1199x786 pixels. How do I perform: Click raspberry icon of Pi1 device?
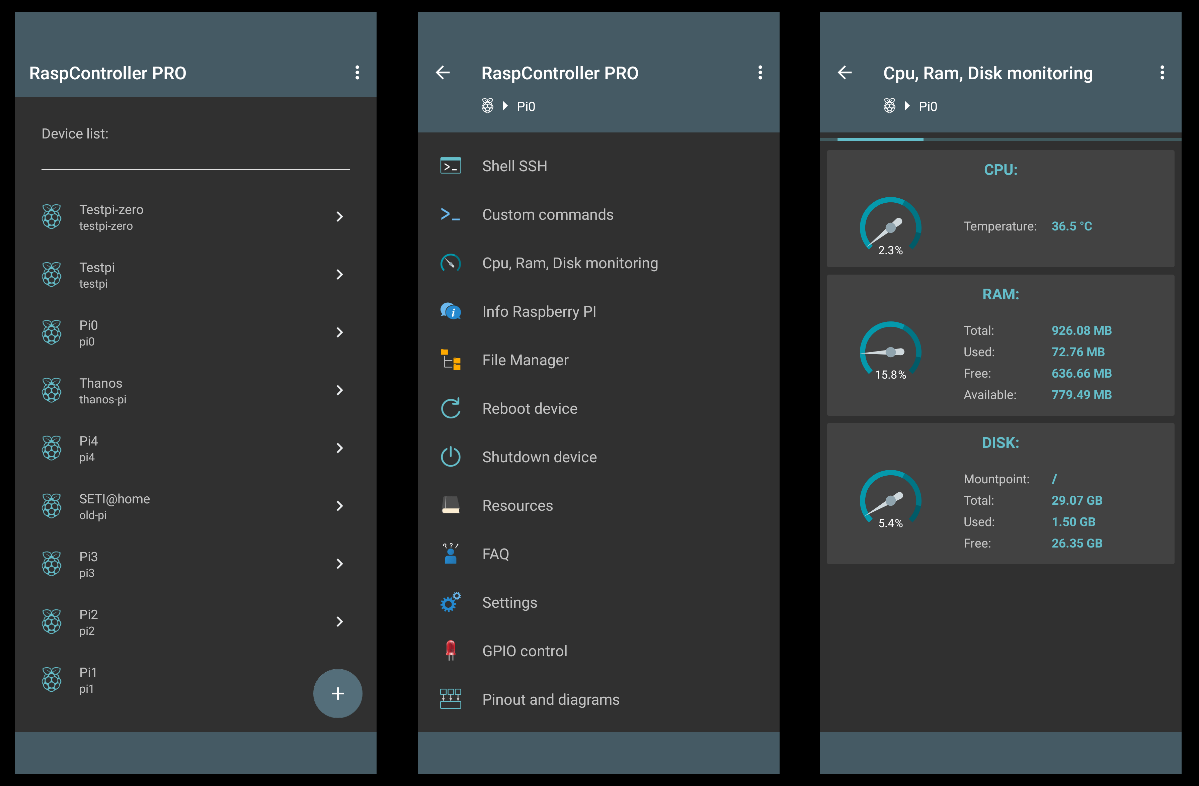[x=52, y=680]
